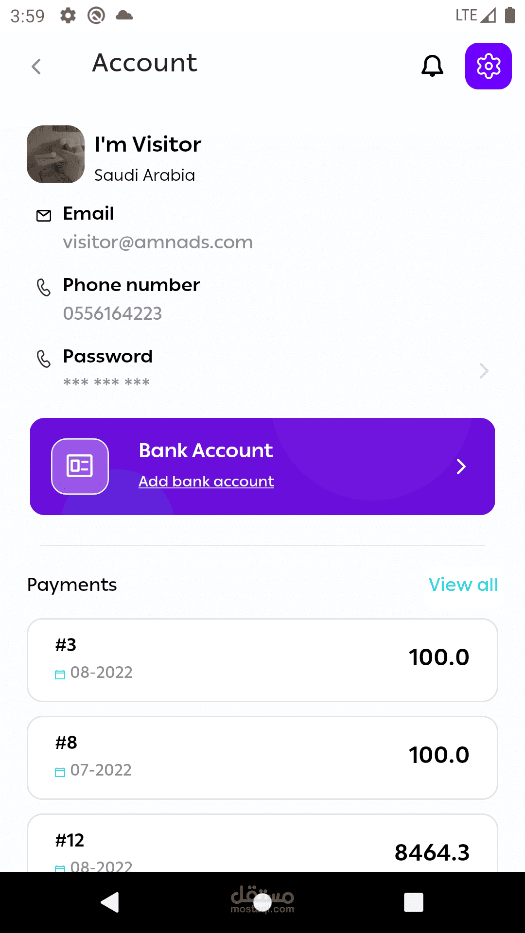Viewport: 525px width, 933px height.
Task: Open settings with the purple gear button
Action: pos(489,66)
